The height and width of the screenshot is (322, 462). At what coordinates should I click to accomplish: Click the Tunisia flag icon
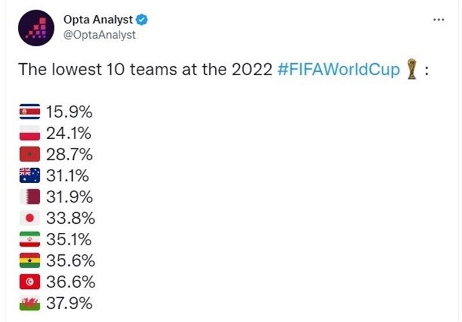click(30, 283)
